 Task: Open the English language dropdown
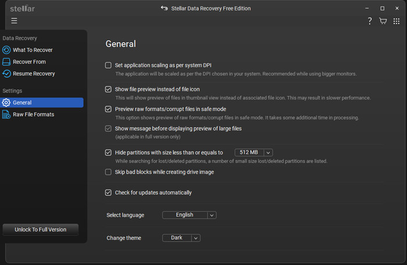(x=189, y=215)
